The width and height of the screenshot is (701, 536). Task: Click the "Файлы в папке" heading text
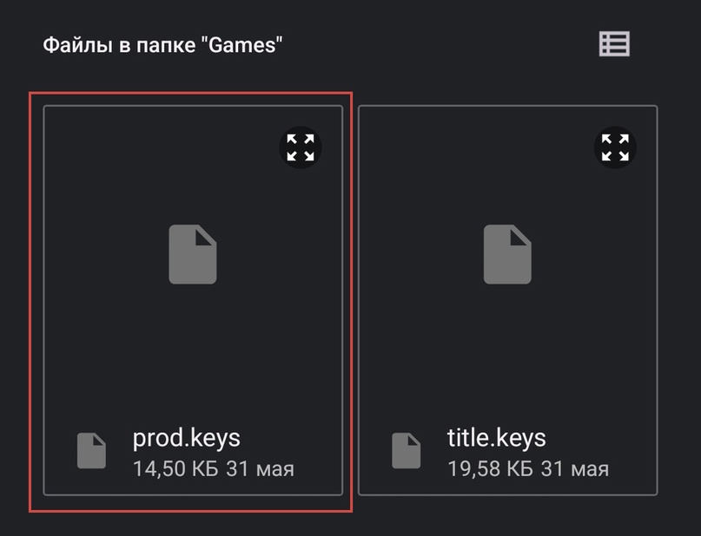point(118,45)
